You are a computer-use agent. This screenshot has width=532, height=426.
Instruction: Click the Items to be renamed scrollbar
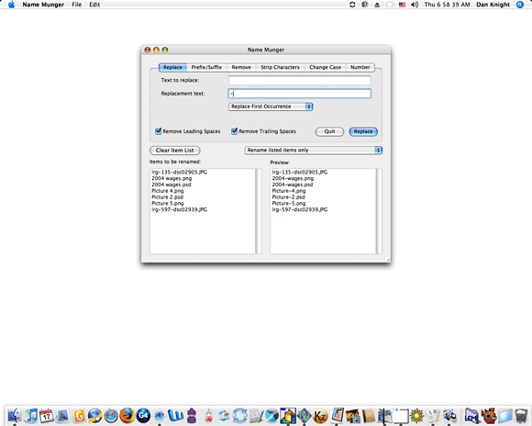(259, 211)
